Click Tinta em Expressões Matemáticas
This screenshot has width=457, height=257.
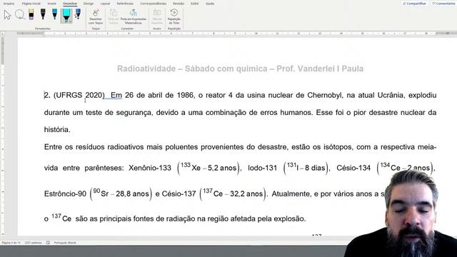134,17
